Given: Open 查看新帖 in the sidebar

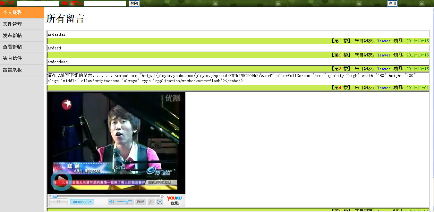Looking at the screenshot, I should point(22,47).
